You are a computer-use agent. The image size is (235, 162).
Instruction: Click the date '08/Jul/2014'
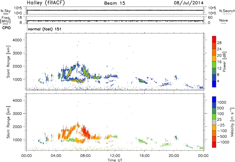tap(189, 3)
